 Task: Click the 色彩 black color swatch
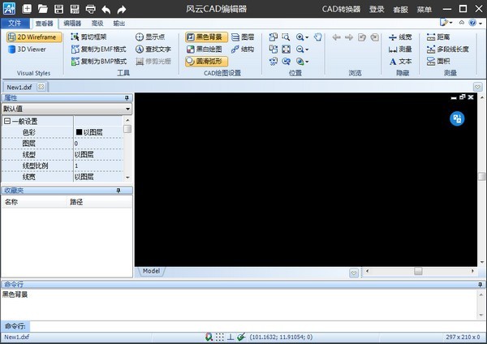[79, 132]
